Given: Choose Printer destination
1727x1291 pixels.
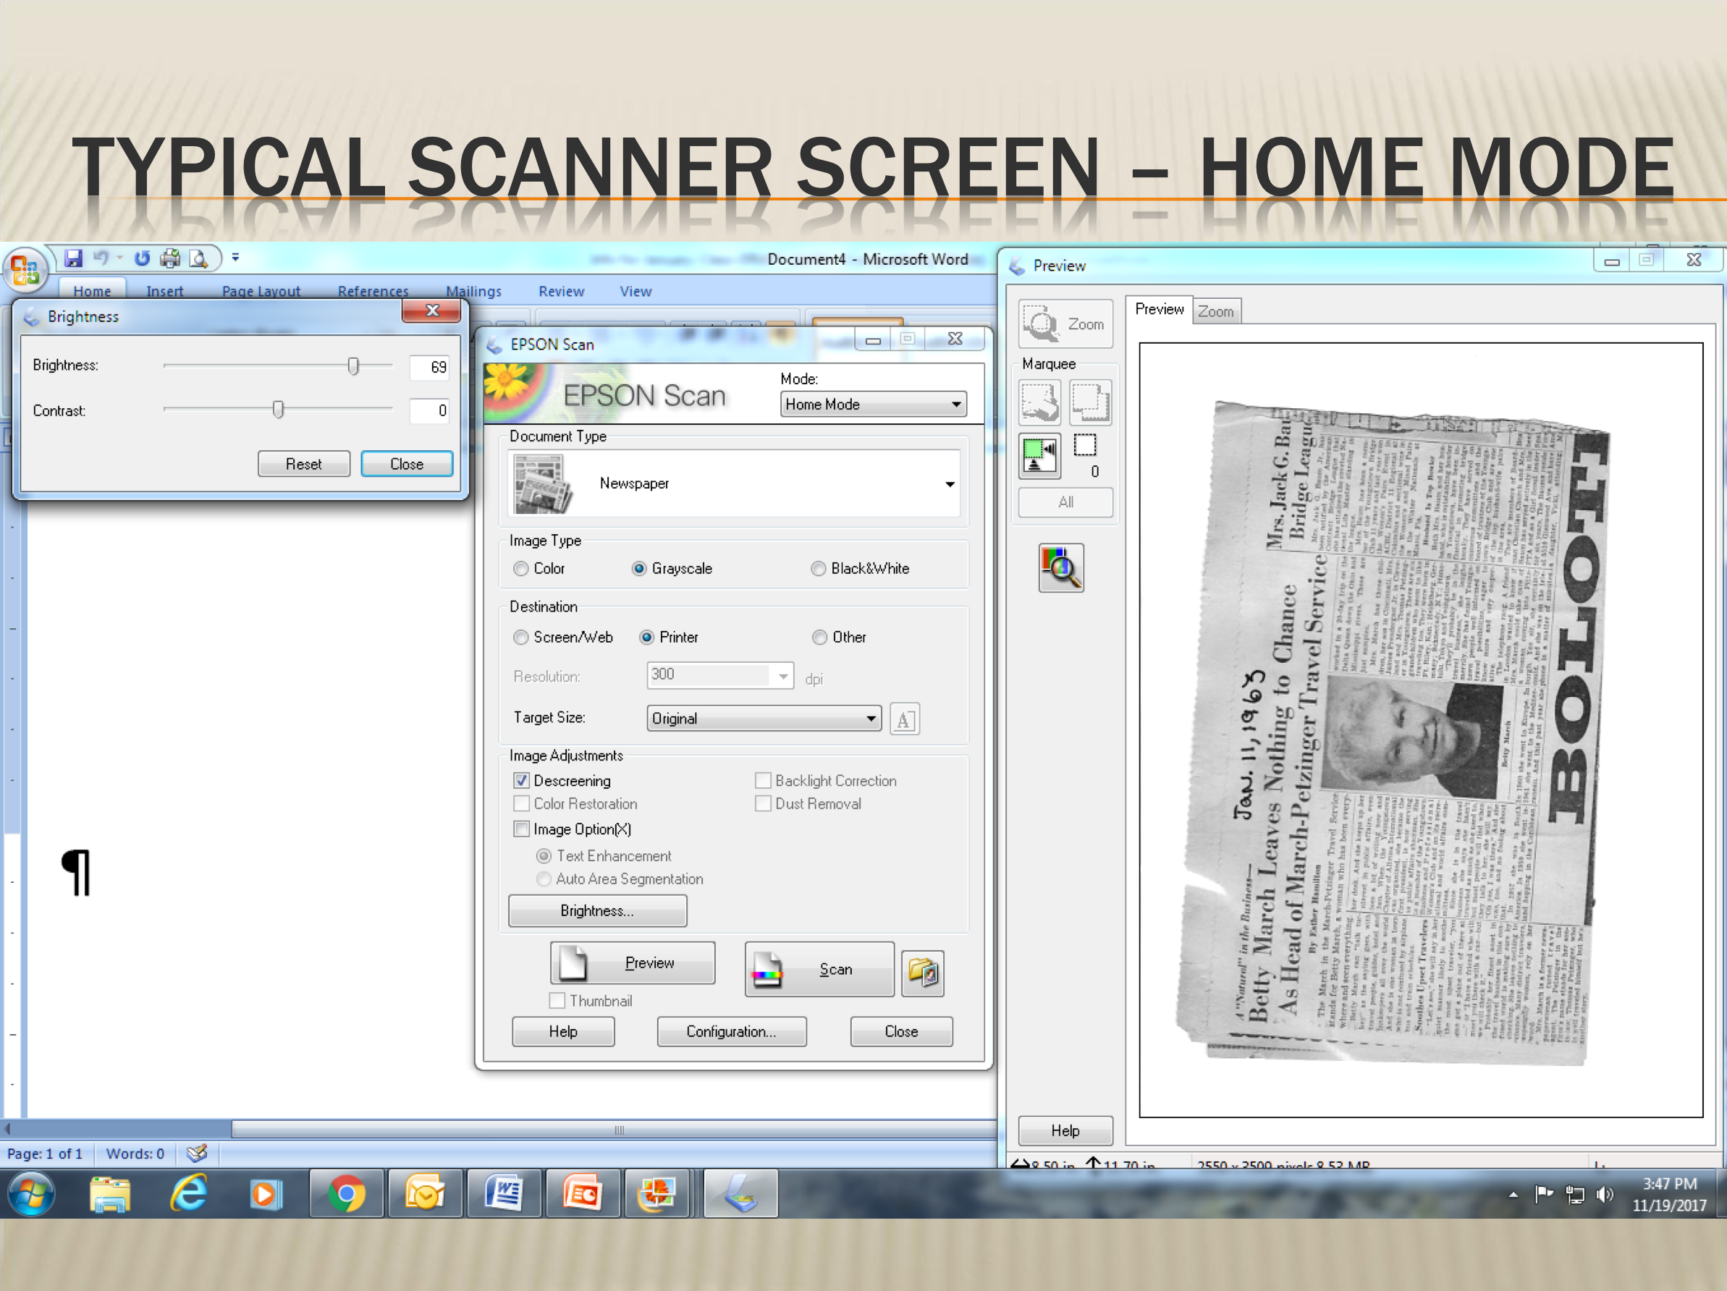Looking at the screenshot, I should coord(646,638).
